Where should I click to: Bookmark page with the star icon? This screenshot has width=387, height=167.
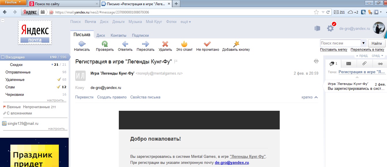click(x=316, y=12)
